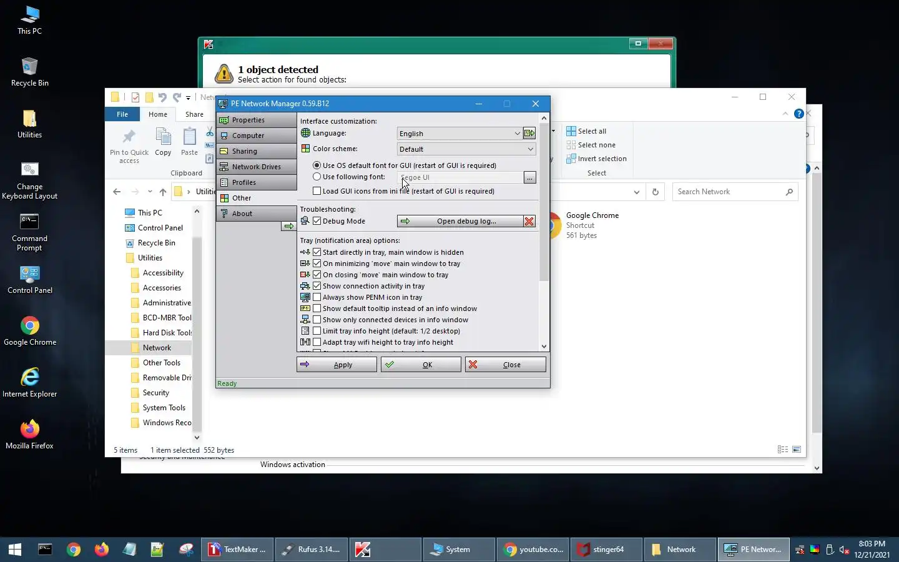Collapse the Explorer ribbon chevron
899x562 pixels.
[x=785, y=114]
